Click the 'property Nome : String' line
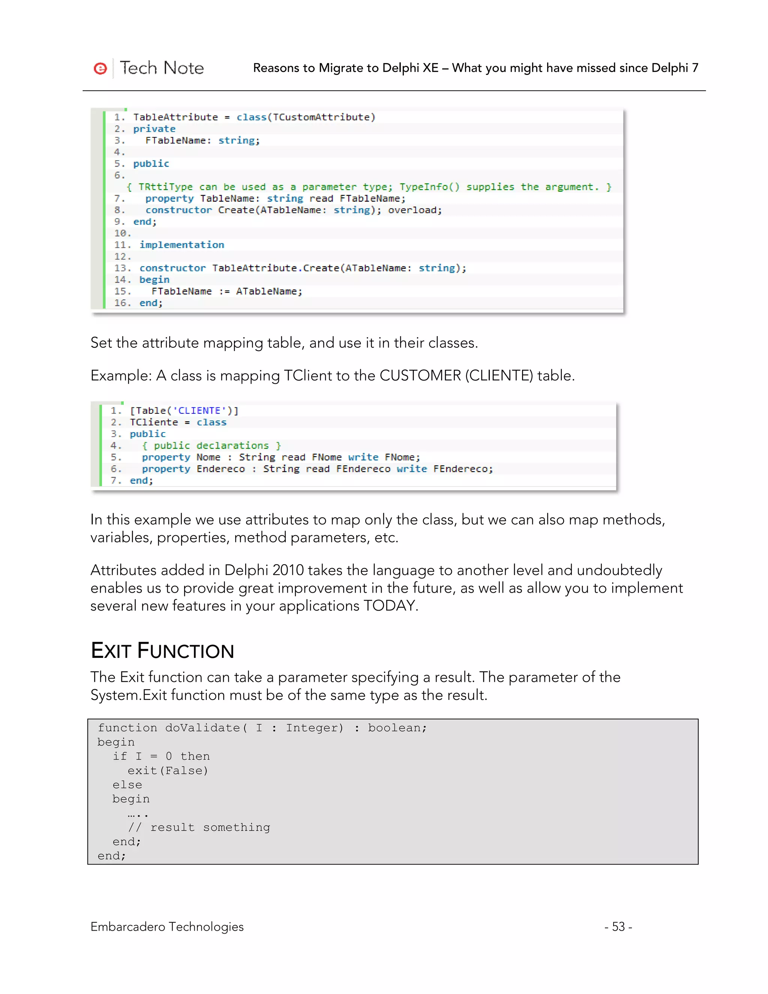This screenshot has width=768, height=994. click(281, 457)
